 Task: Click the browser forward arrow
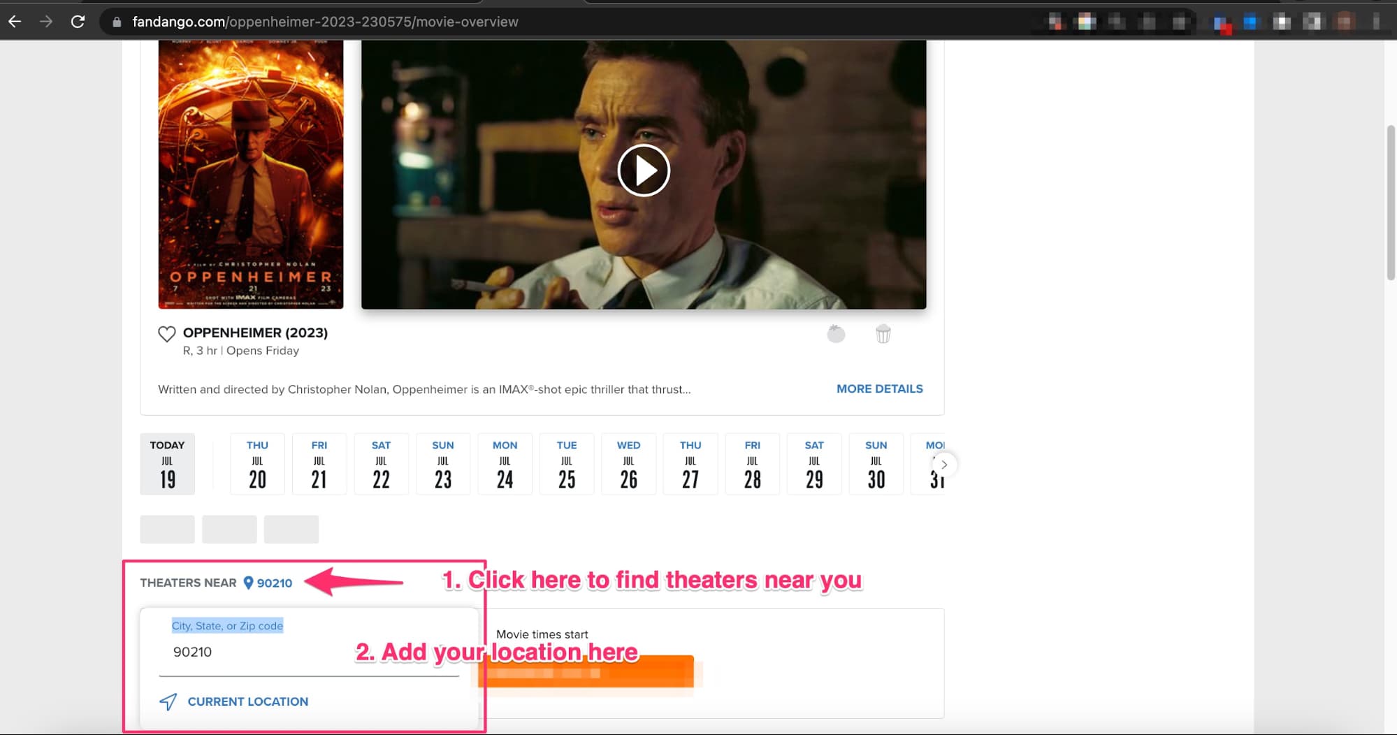coord(46,21)
